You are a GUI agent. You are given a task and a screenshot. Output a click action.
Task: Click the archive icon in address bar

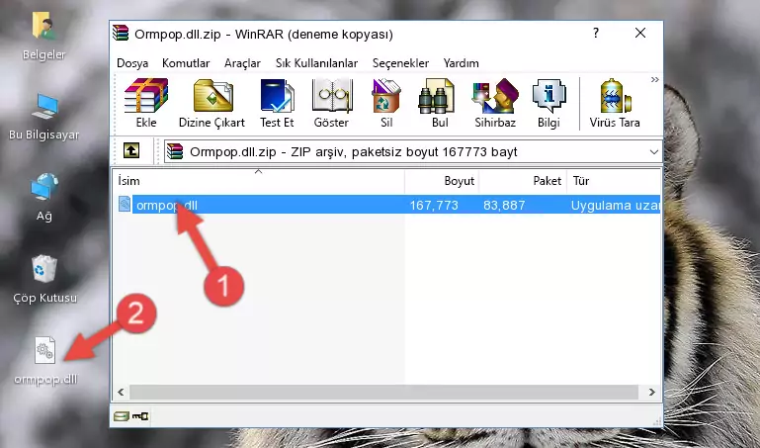pyautogui.click(x=175, y=151)
